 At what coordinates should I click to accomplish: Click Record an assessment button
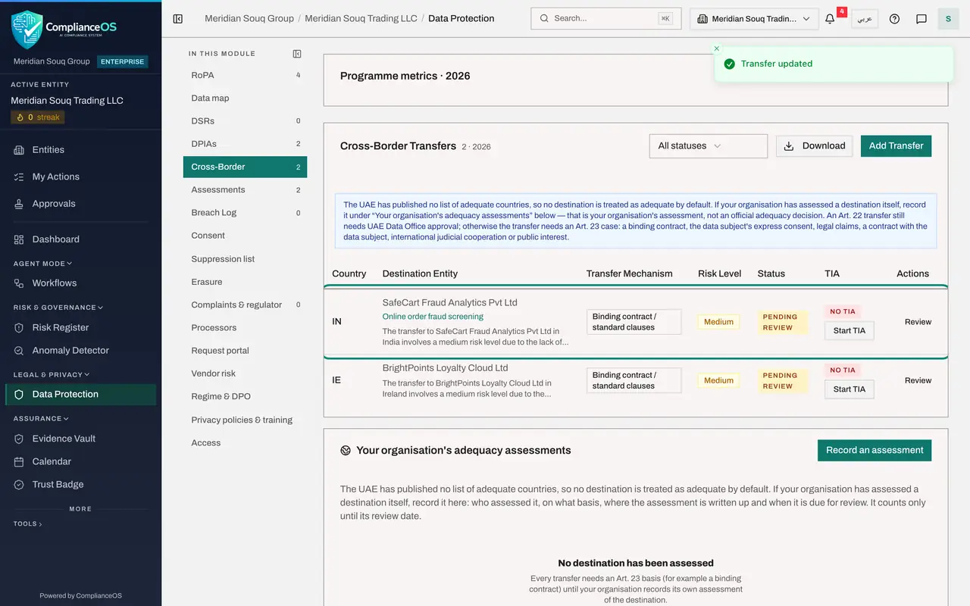point(875,450)
